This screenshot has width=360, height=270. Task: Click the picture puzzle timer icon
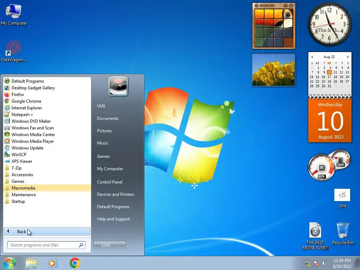point(256,6)
